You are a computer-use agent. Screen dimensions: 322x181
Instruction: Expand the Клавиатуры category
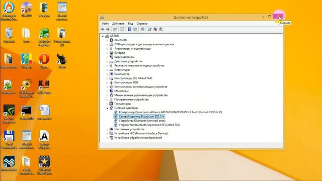[107, 70]
